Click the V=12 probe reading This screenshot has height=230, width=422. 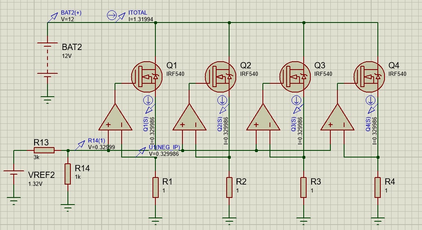(67, 20)
